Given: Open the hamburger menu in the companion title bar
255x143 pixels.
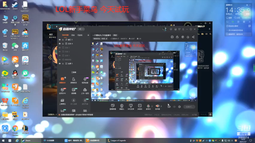Looking at the screenshot, I should pyautogui.click(x=183, y=29).
